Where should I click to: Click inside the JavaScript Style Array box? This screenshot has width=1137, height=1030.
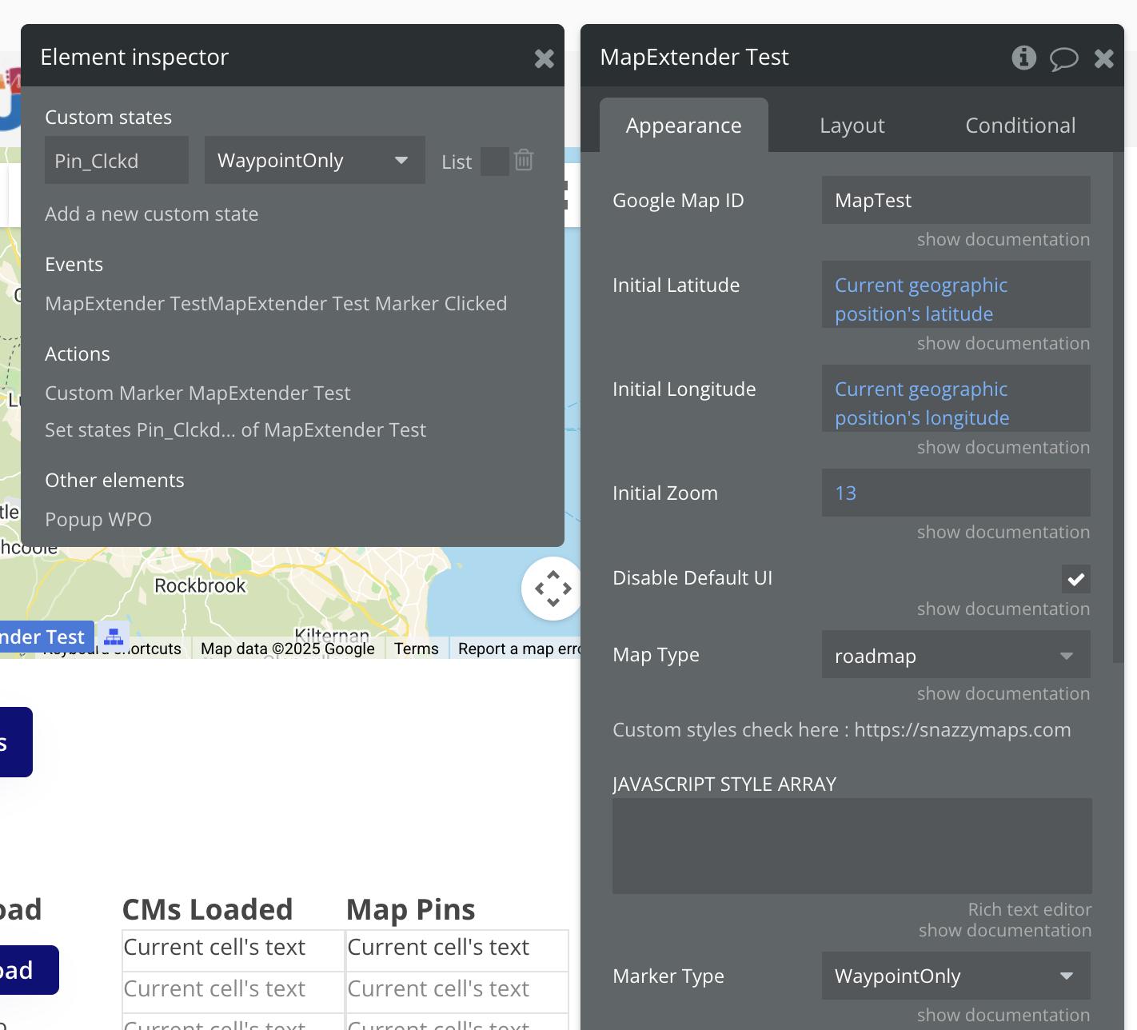coord(852,846)
